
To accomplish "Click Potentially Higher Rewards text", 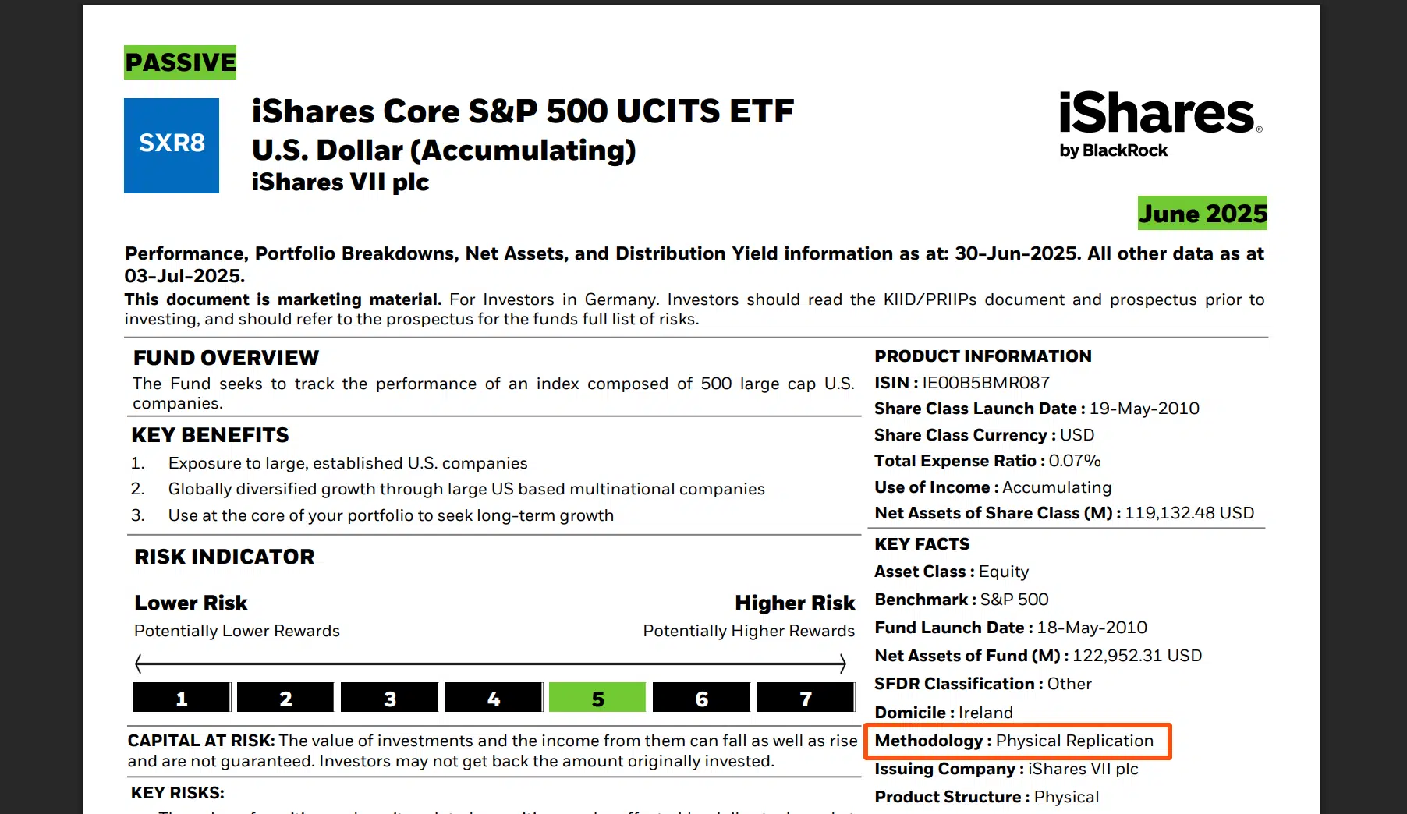I will pyautogui.click(x=749, y=631).
